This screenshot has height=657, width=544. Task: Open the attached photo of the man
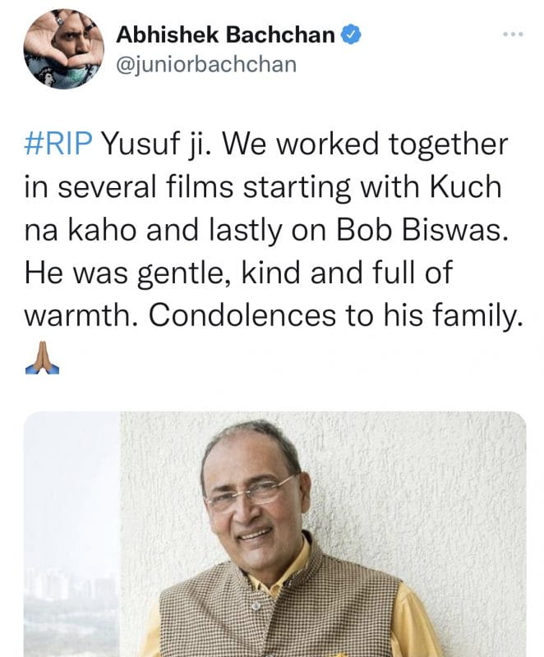(275, 535)
